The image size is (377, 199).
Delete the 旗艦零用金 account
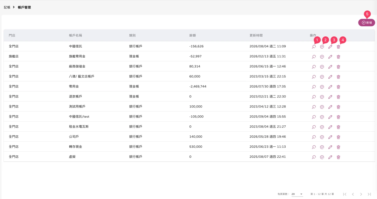(338, 57)
